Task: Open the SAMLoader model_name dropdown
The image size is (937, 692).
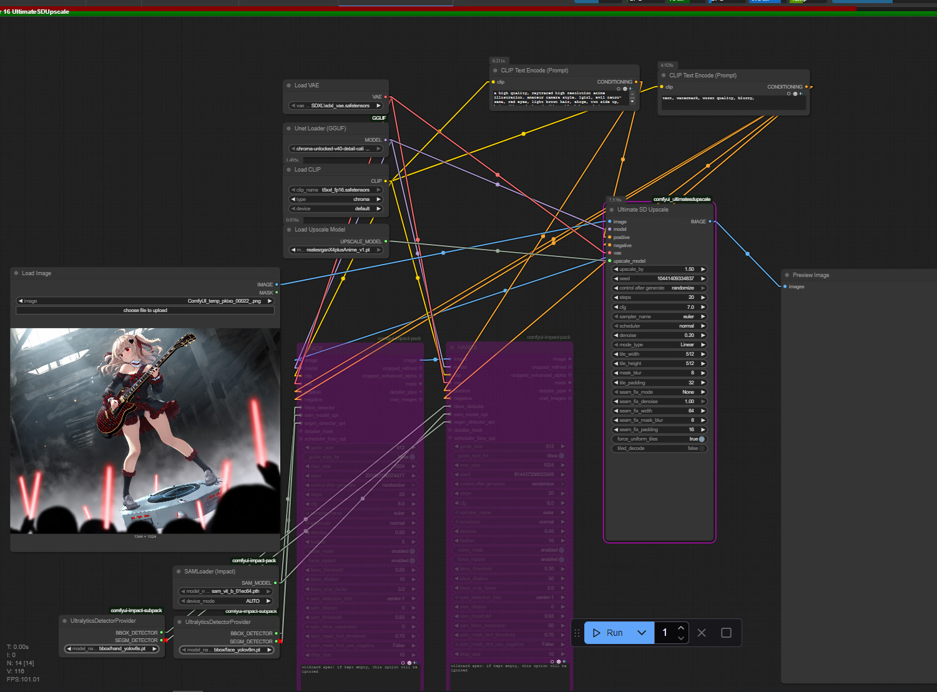Action: point(226,592)
